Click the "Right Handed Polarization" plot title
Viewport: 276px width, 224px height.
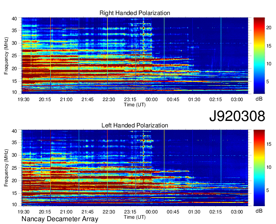(x=135, y=13)
